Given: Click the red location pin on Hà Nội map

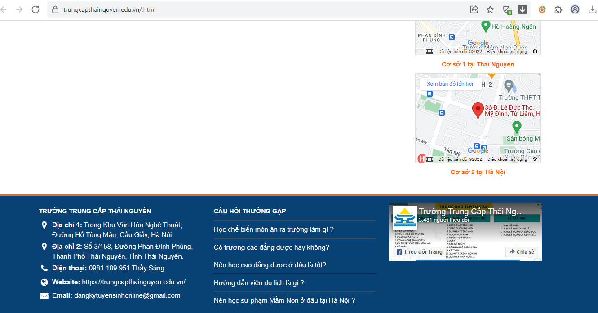Looking at the screenshot, I should 478,110.
